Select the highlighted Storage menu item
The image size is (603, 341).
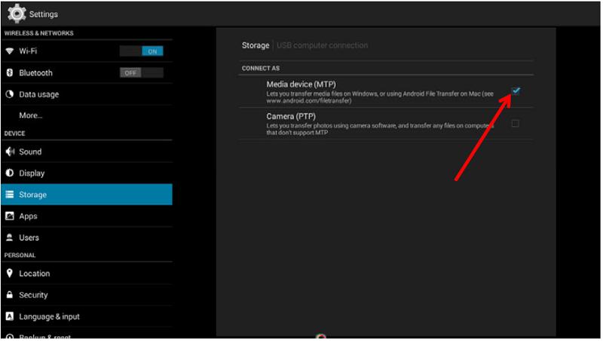(x=86, y=195)
